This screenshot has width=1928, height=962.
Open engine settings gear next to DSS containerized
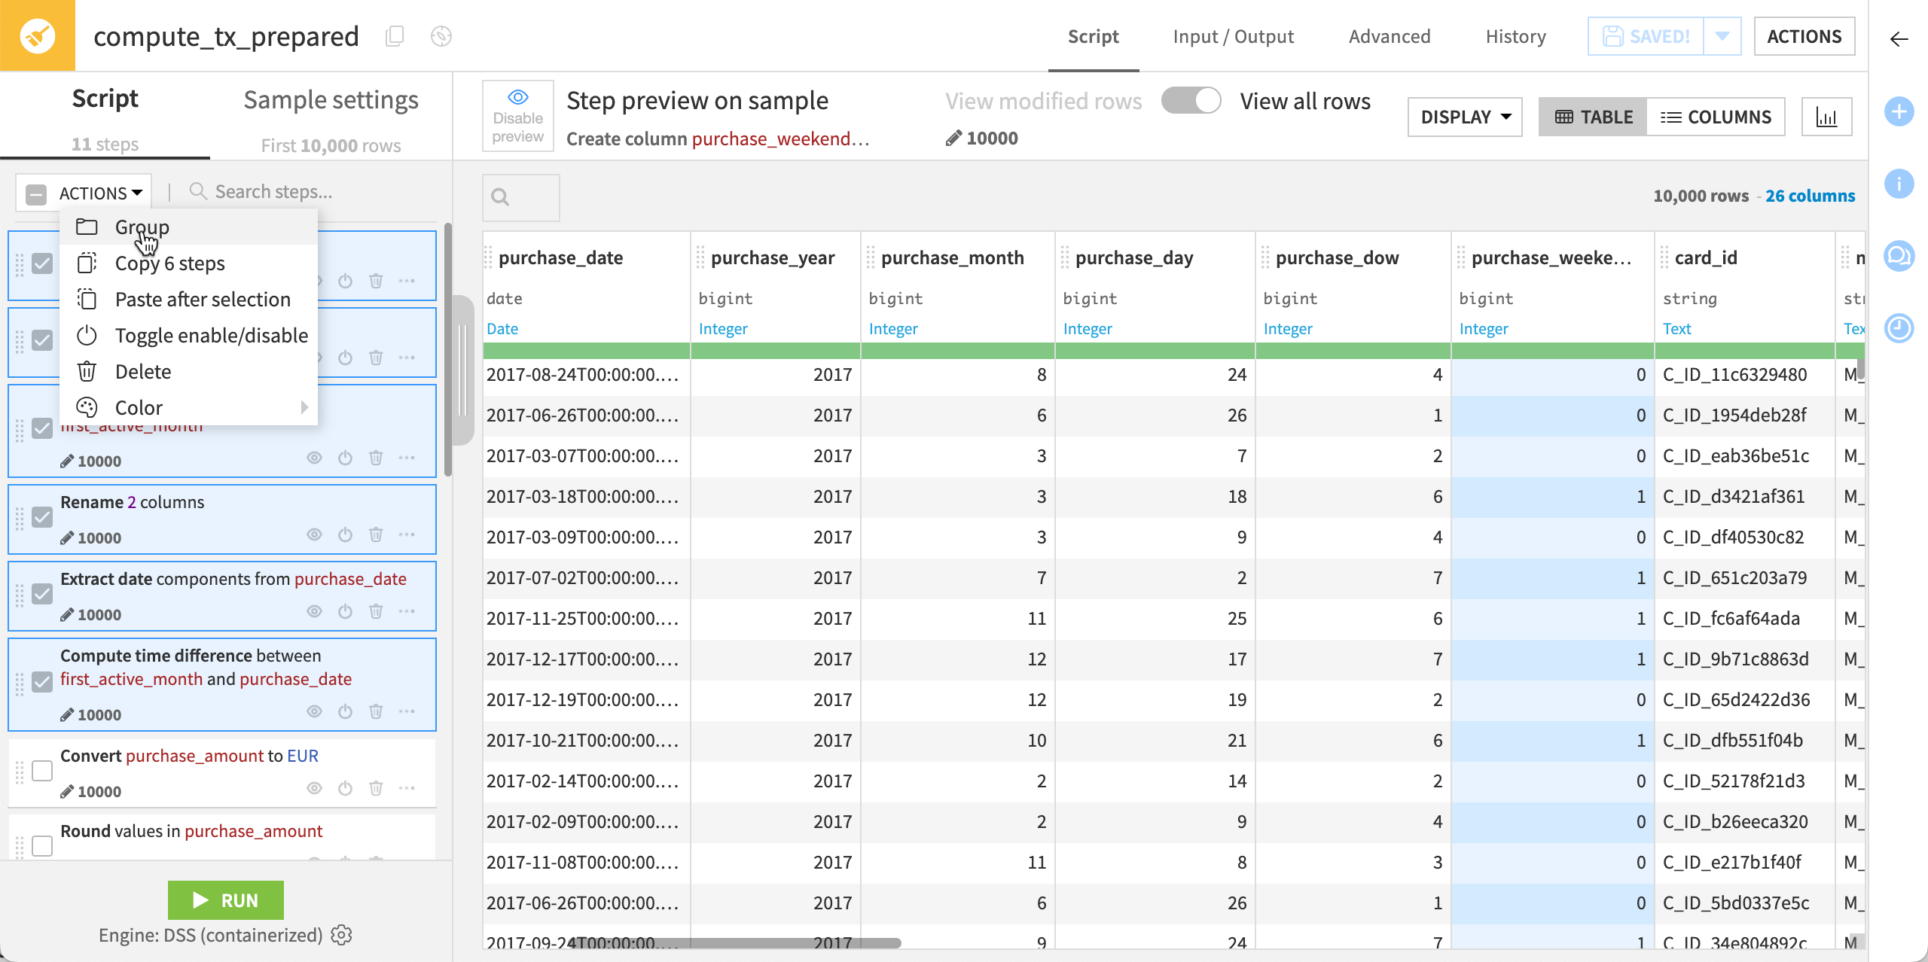pyautogui.click(x=341, y=935)
